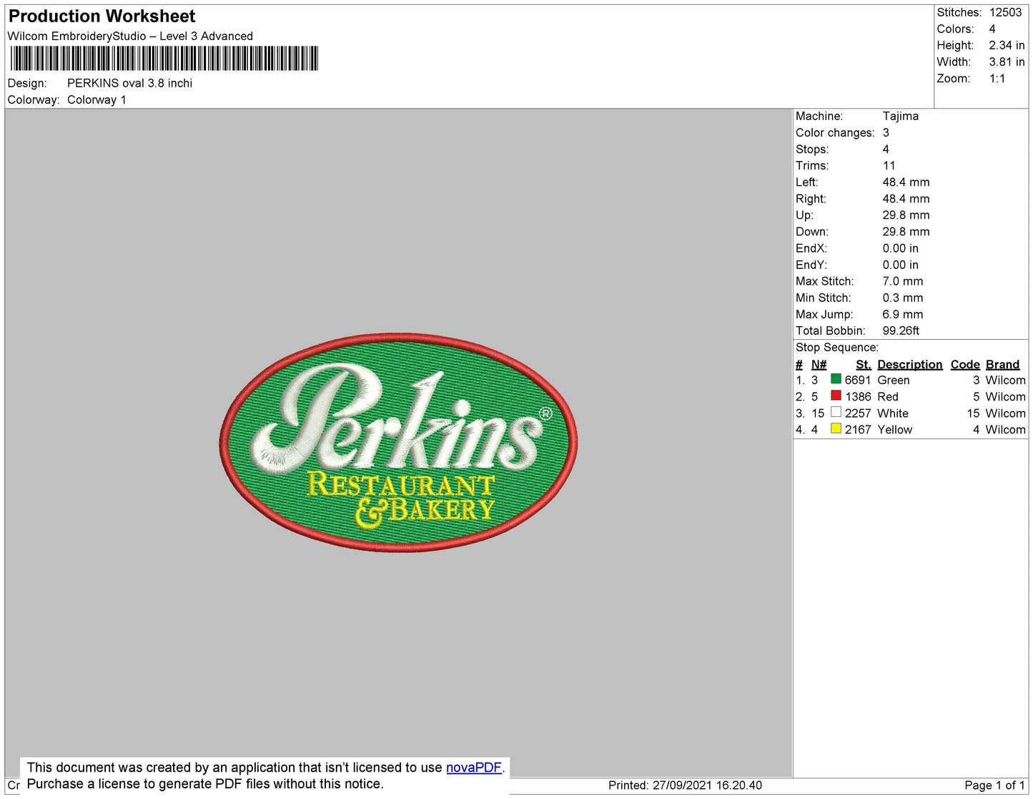
Task: Click the Code column header
Action: 965,365
